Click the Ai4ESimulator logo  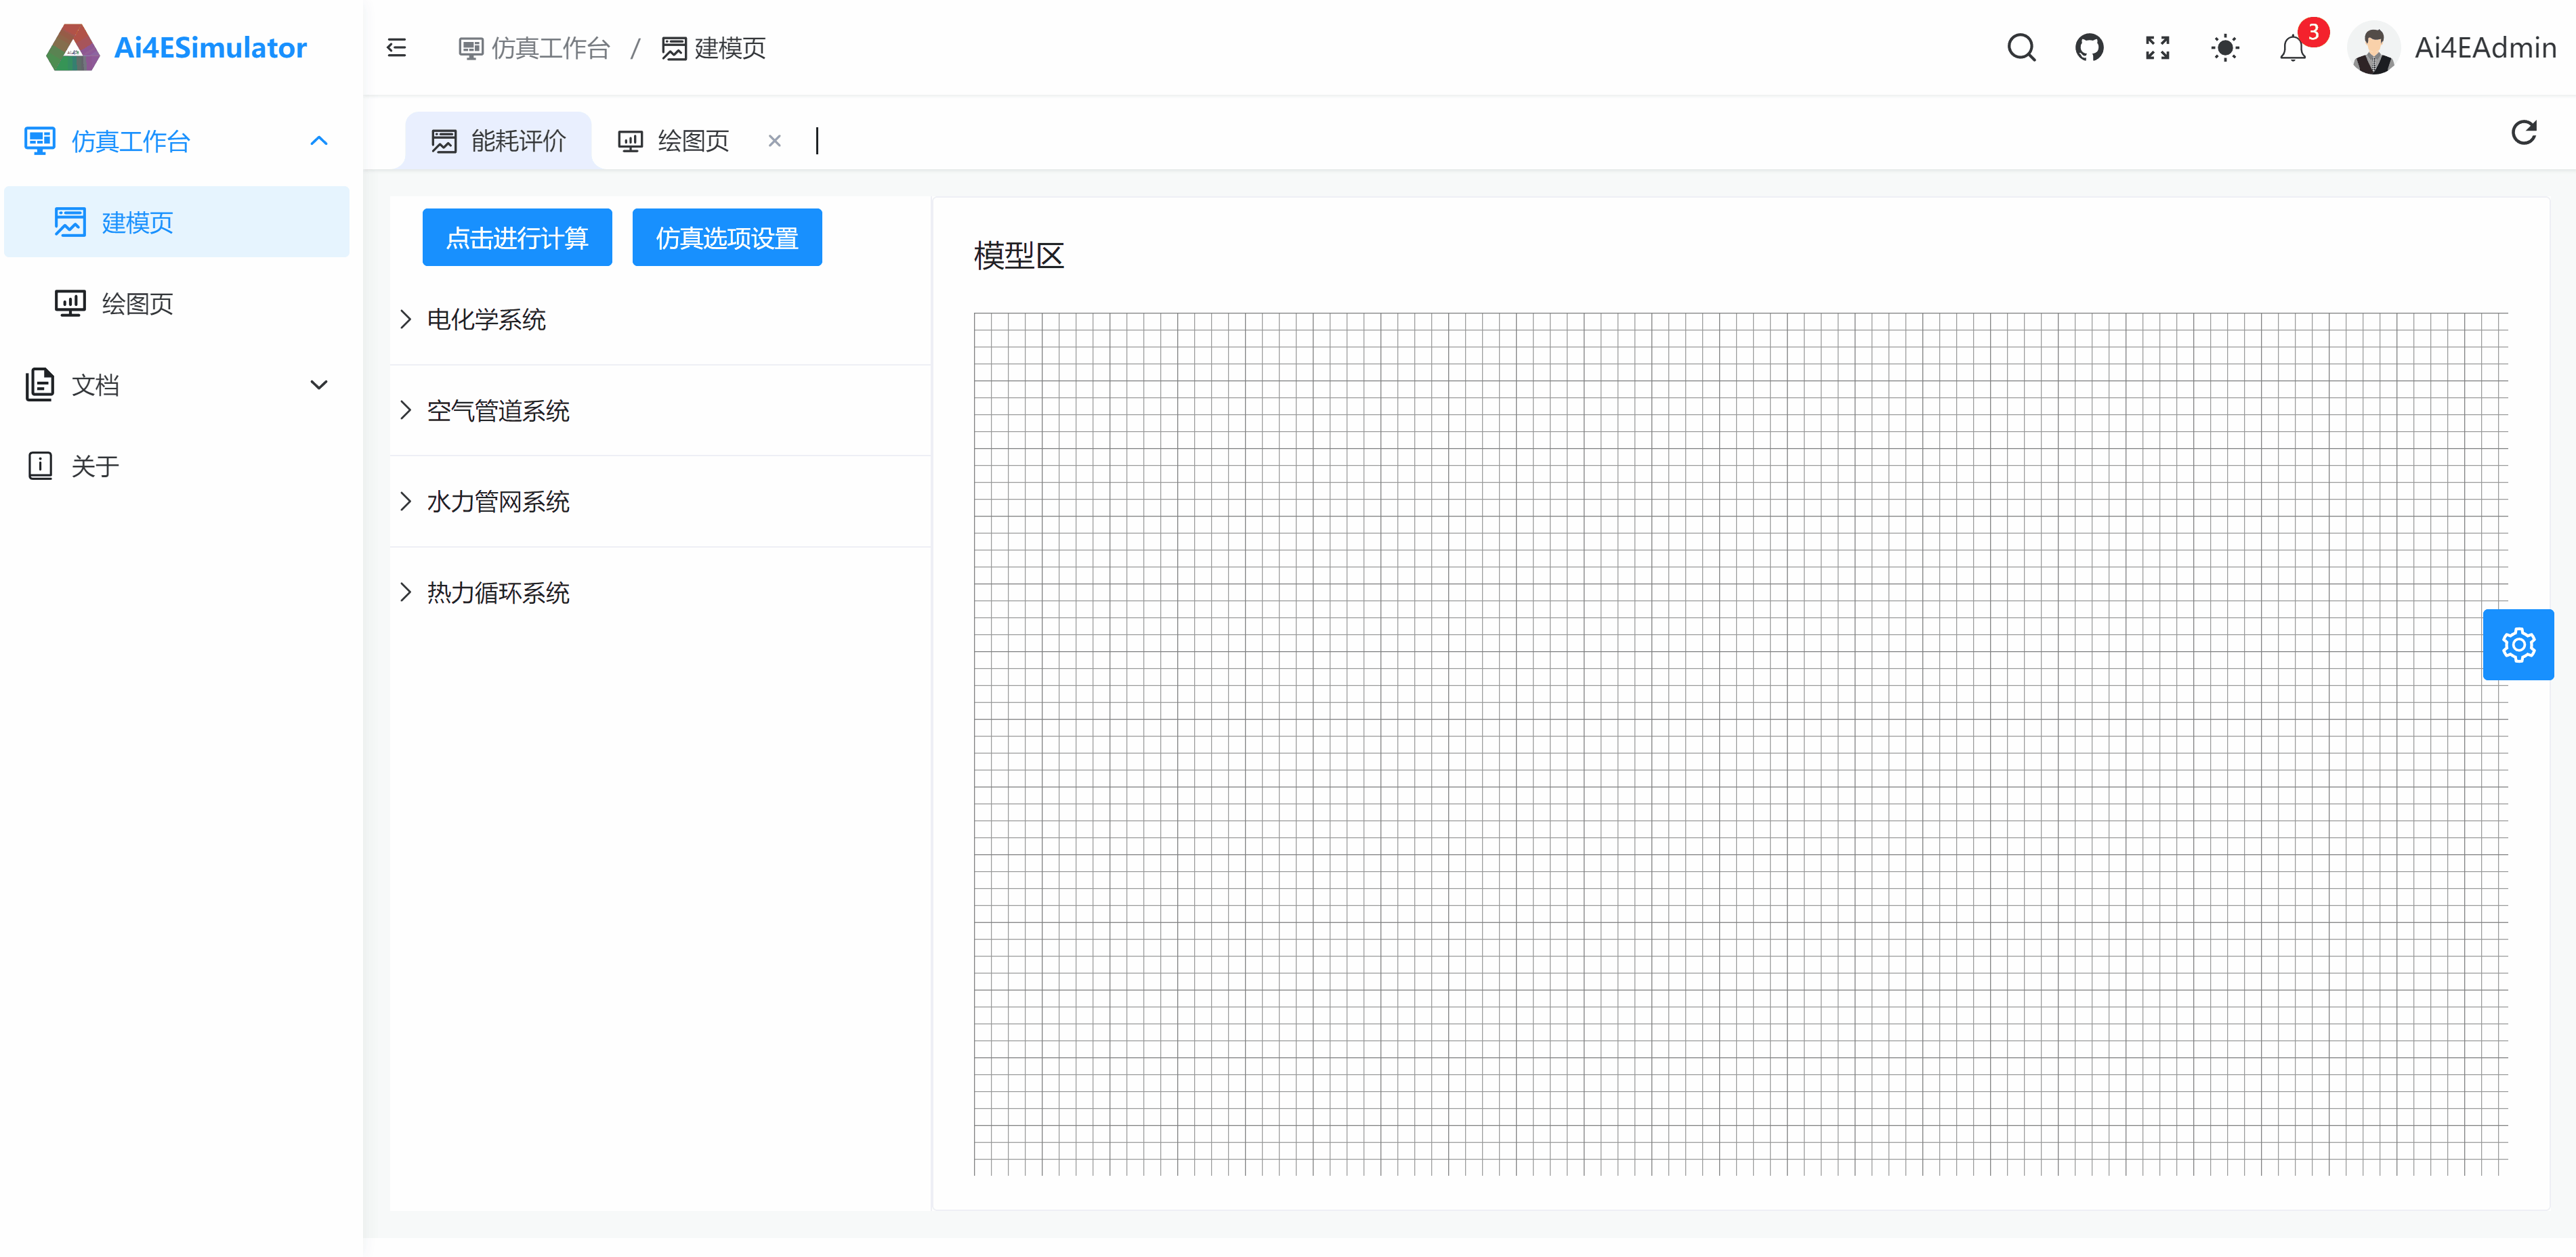pos(73,48)
